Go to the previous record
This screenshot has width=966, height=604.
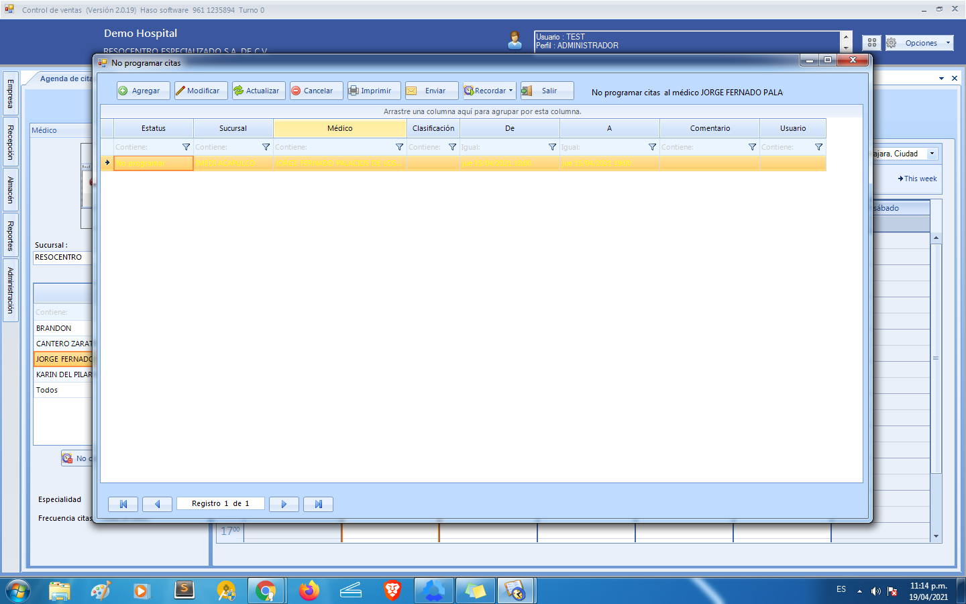157,504
